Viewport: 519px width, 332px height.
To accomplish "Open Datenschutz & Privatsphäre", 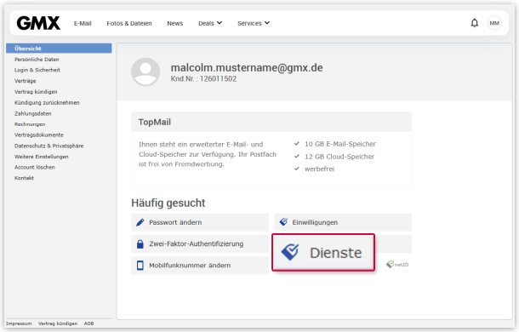I will pos(49,146).
